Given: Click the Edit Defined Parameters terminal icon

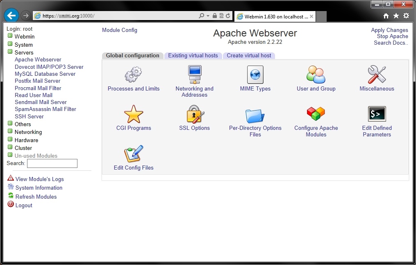Looking at the screenshot, I should pyautogui.click(x=377, y=114).
